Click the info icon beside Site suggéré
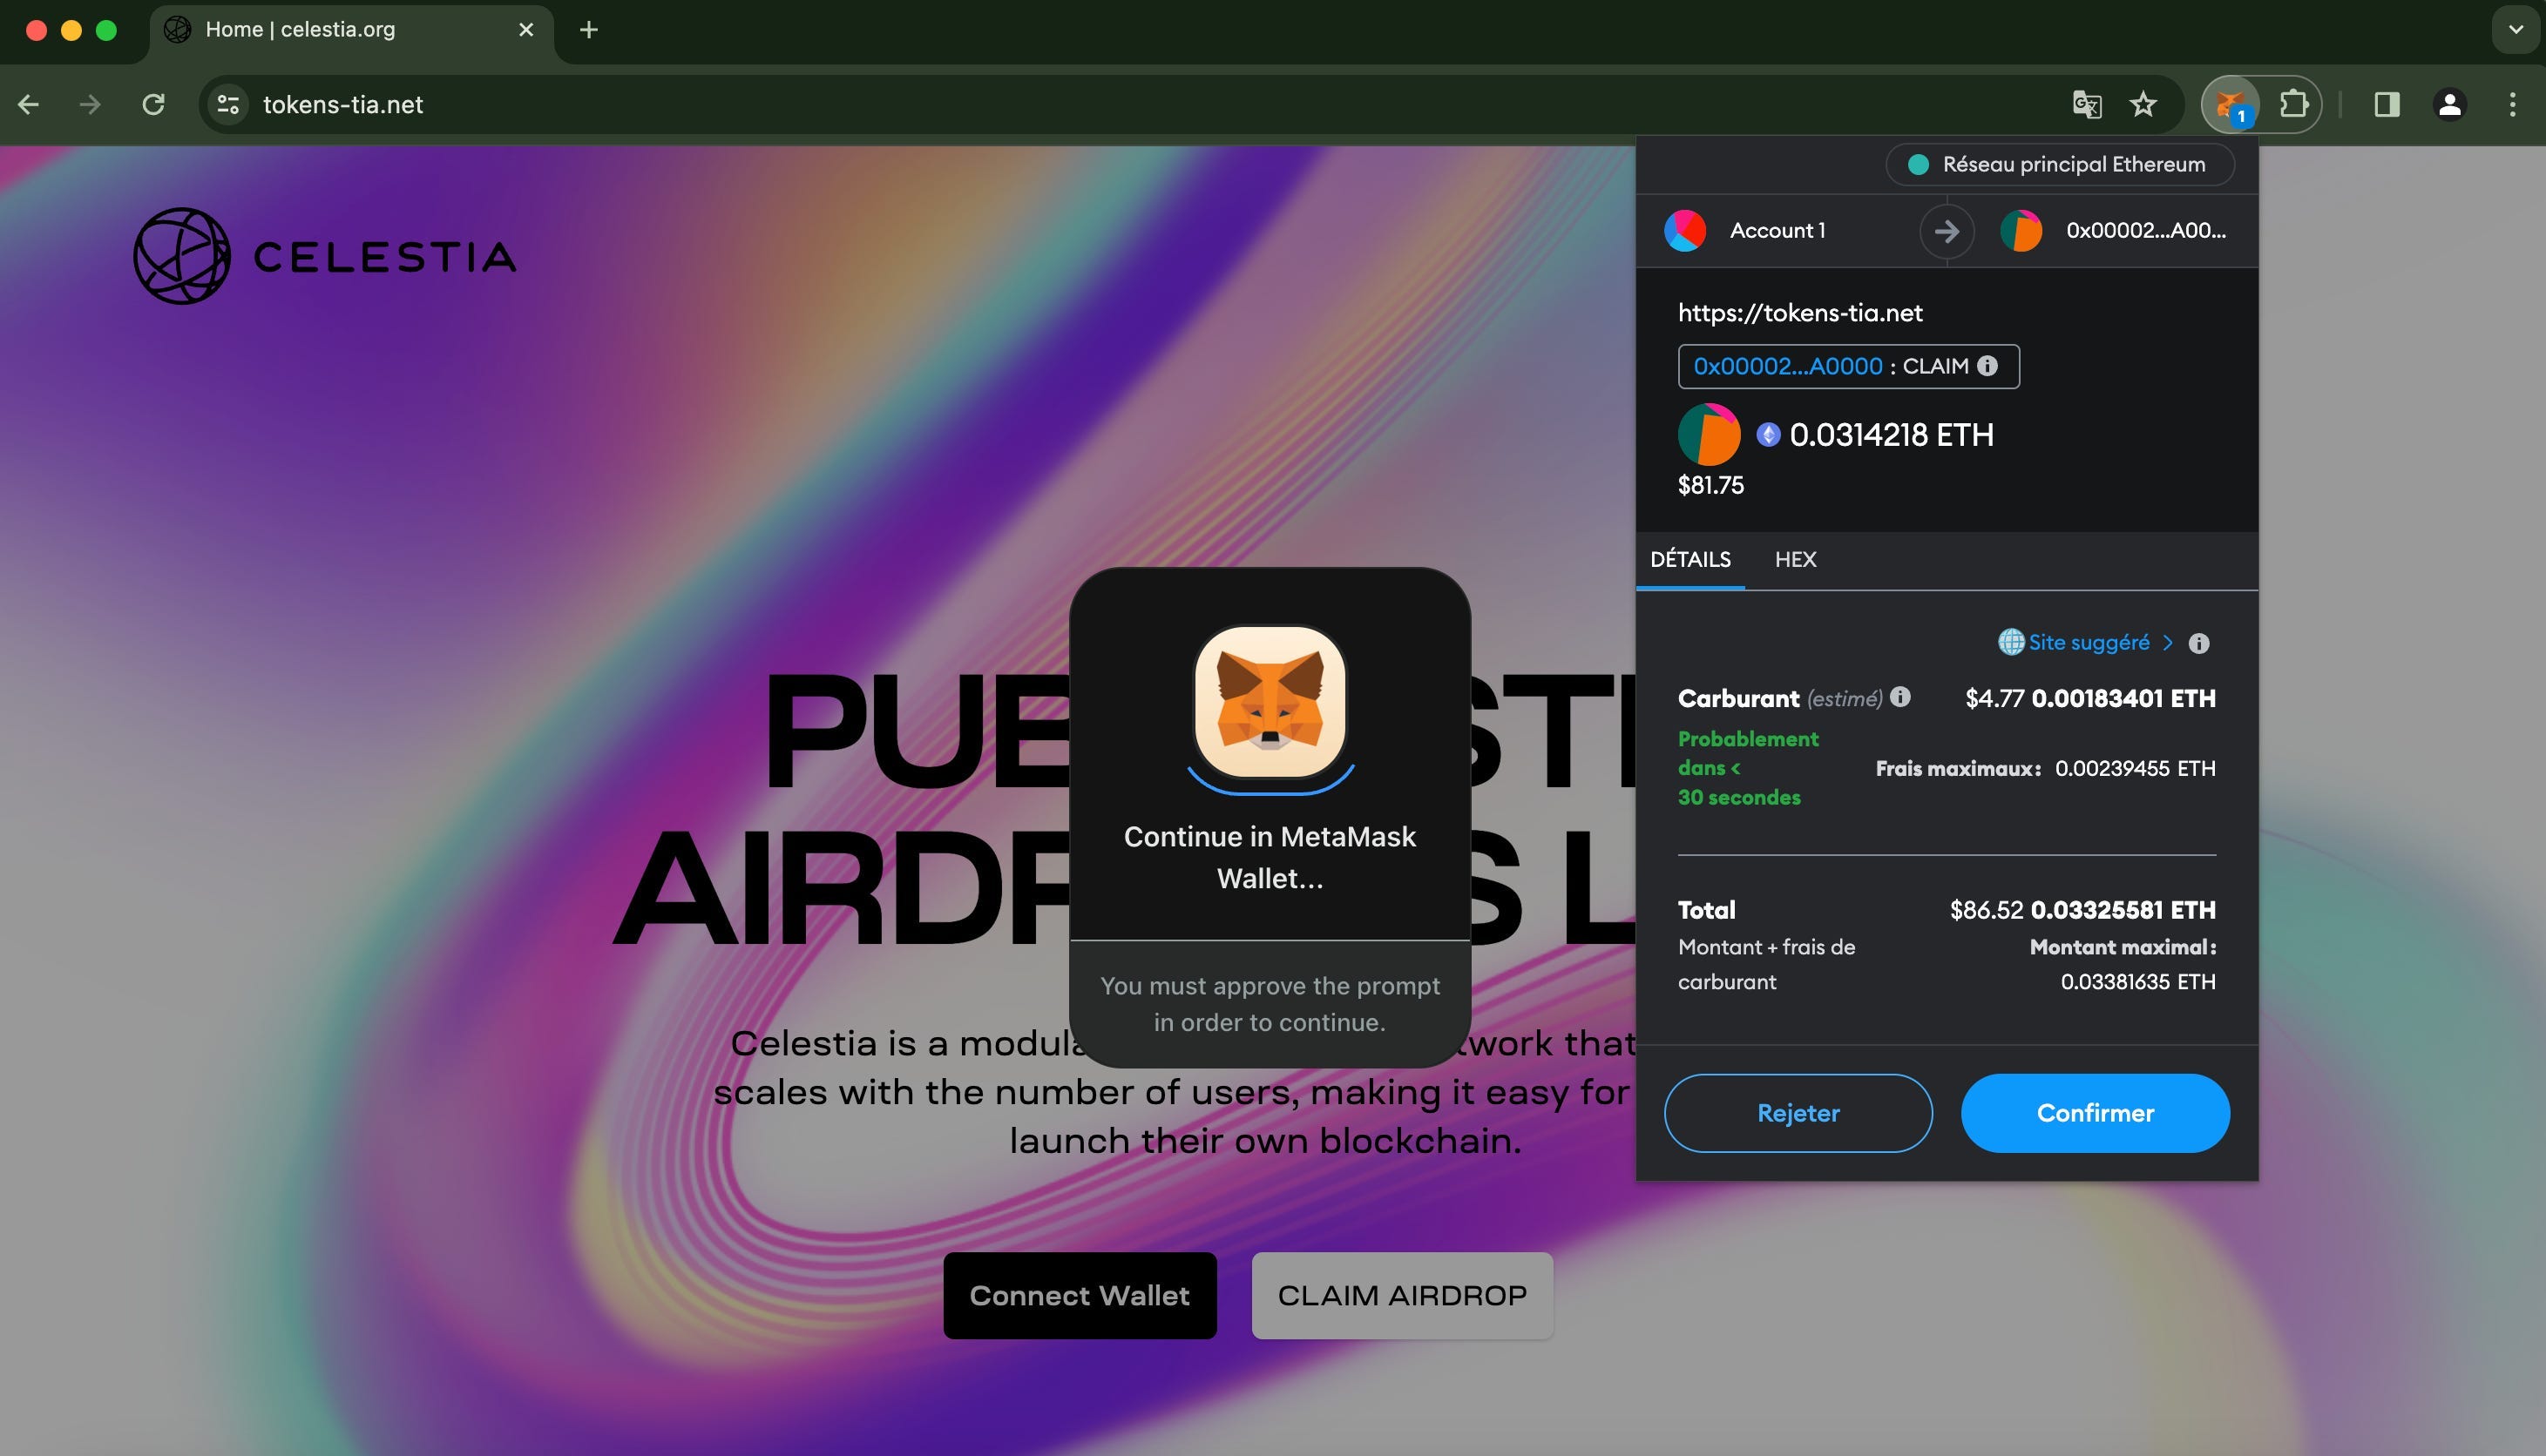This screenshot has width=2546, height=1456. tap(2197, 643)
